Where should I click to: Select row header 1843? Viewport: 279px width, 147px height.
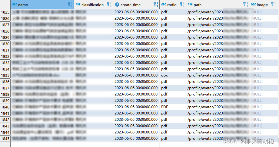coord(5,126)
